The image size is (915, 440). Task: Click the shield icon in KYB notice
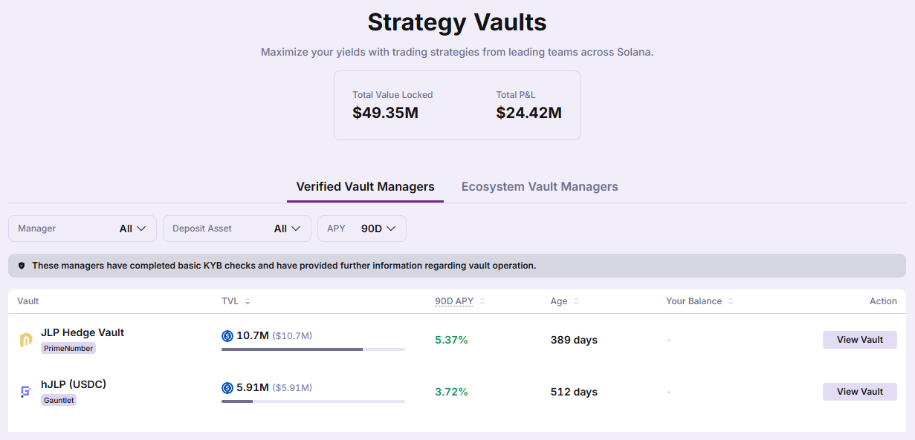(22, 266)
